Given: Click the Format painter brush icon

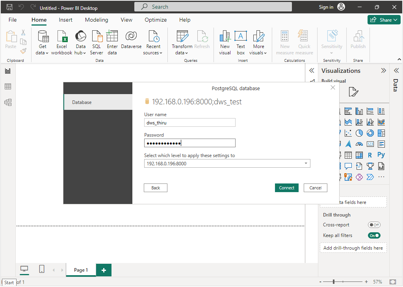Looking at the screenshot, I should pyautogui.click(x=23, y=51).
